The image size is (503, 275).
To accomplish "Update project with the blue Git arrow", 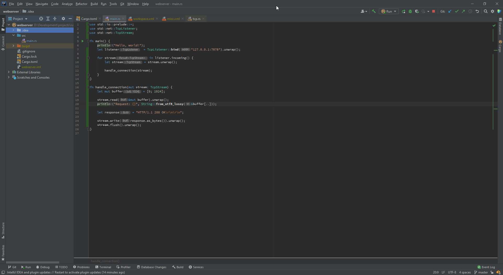I will 450,11.
